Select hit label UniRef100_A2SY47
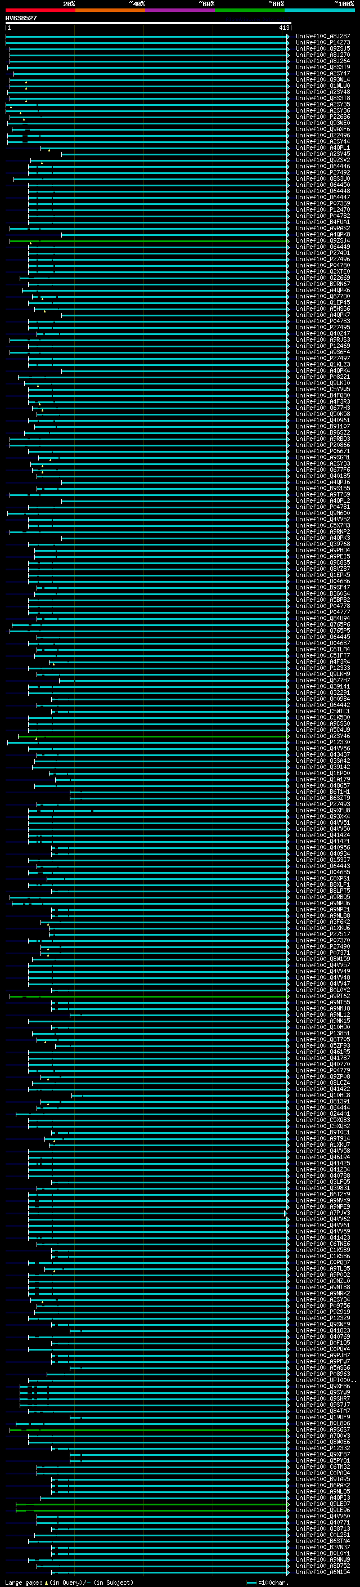Screen dimensions: 360x1587 tap(323, 73)
